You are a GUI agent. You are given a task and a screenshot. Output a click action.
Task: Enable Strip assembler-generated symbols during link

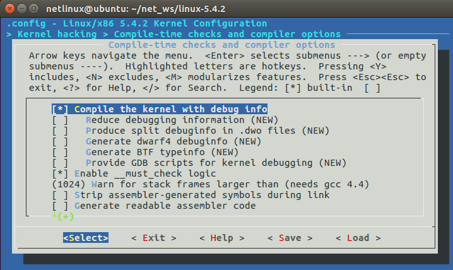[191, 195]
